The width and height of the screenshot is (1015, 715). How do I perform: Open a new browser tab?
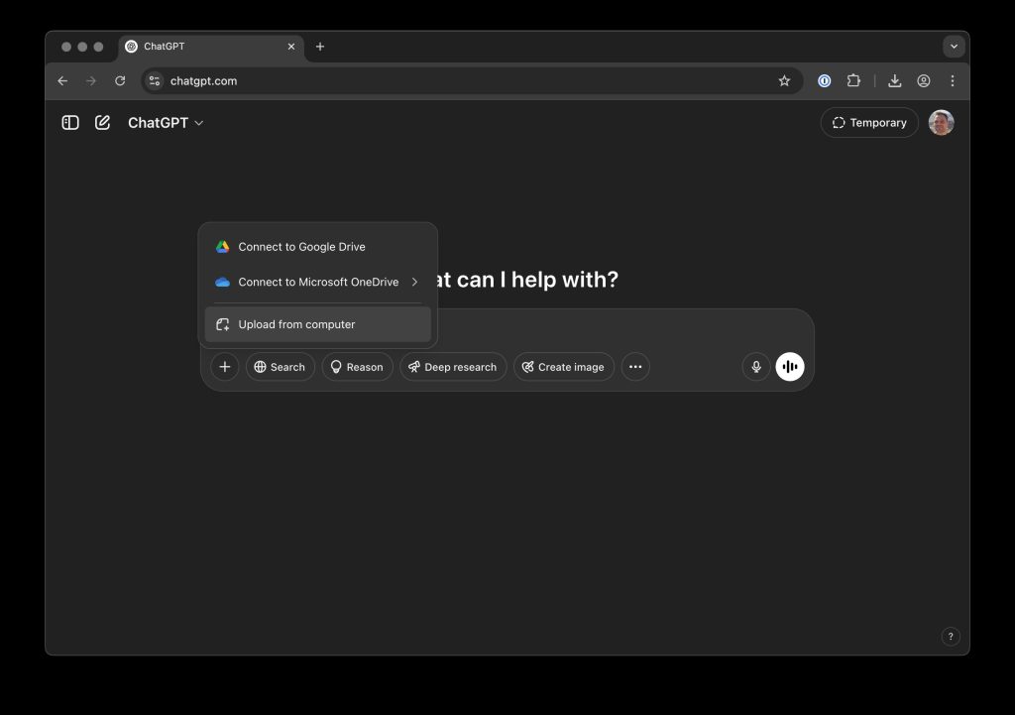[x=320, y=47]
